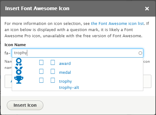Click the Insert Font Awesome Icon title bar

point(78,9)
